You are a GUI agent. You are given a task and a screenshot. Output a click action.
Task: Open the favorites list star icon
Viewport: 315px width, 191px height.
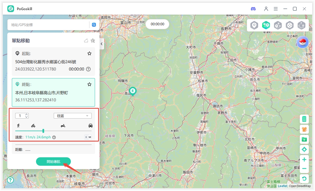93,40
